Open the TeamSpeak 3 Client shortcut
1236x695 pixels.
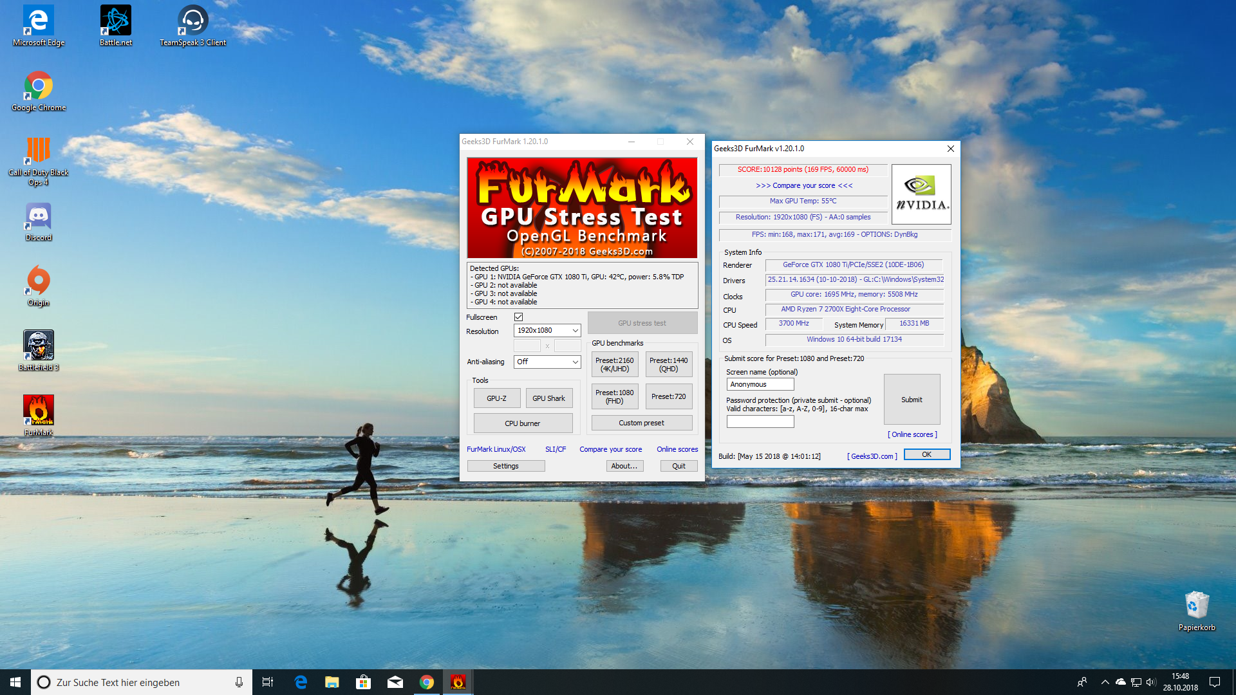(192, 21)
